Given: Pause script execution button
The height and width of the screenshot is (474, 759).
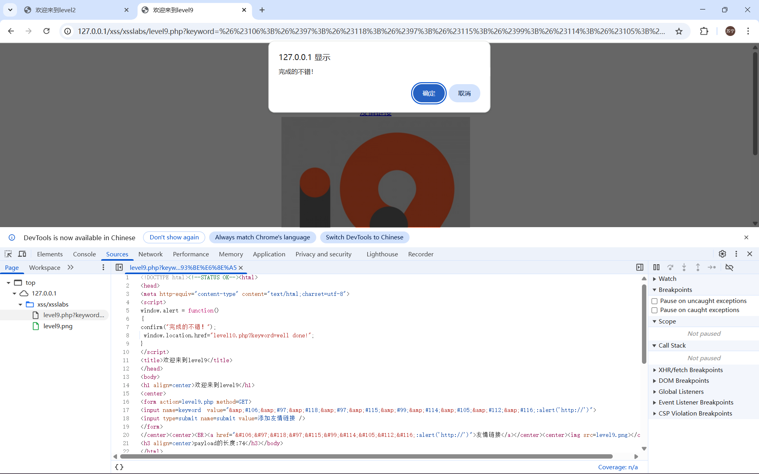Looking at the screenshot, I should click(x=656, y=267).
